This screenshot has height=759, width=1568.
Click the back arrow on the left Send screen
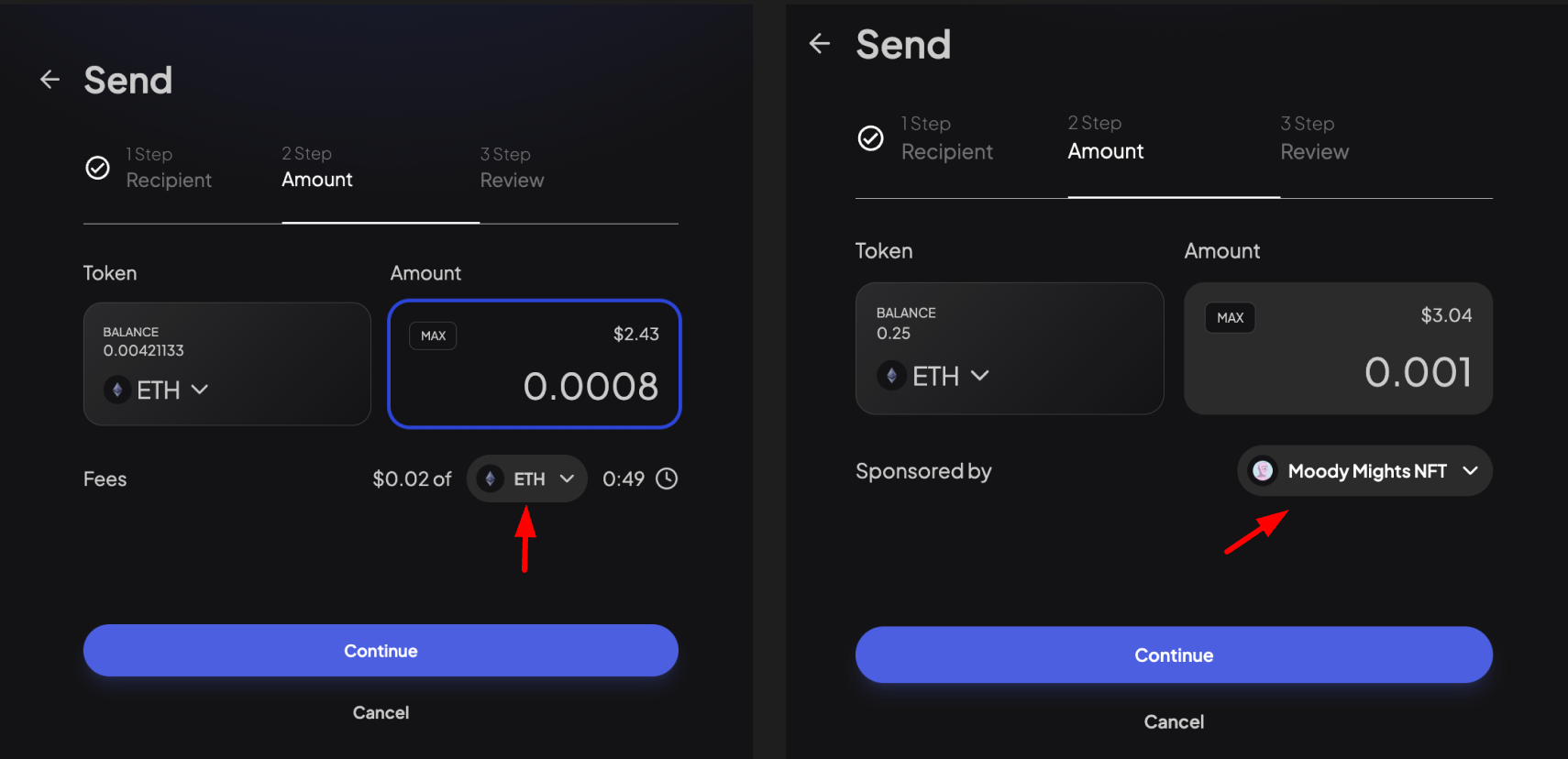point(50,79)
